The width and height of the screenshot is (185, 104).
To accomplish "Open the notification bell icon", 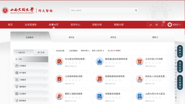I will pyautogui.click(x=162, y=24).
